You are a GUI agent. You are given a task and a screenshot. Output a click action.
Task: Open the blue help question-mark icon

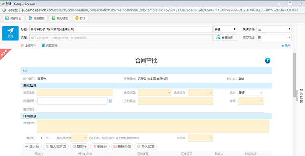click(268, 61)
